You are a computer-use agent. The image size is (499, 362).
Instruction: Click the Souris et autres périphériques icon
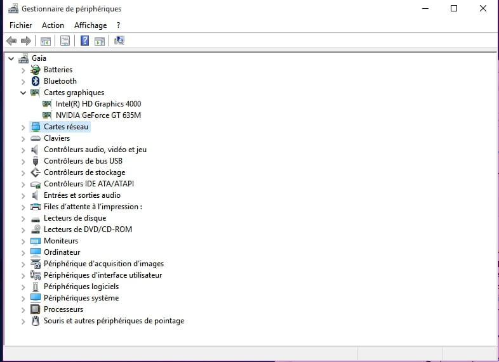[x=36, y=321]
